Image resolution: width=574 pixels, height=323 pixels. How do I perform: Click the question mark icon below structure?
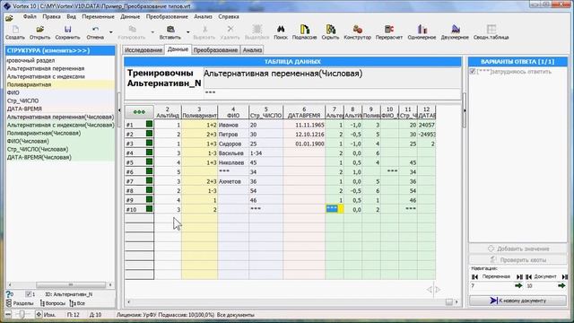(9, 294)
